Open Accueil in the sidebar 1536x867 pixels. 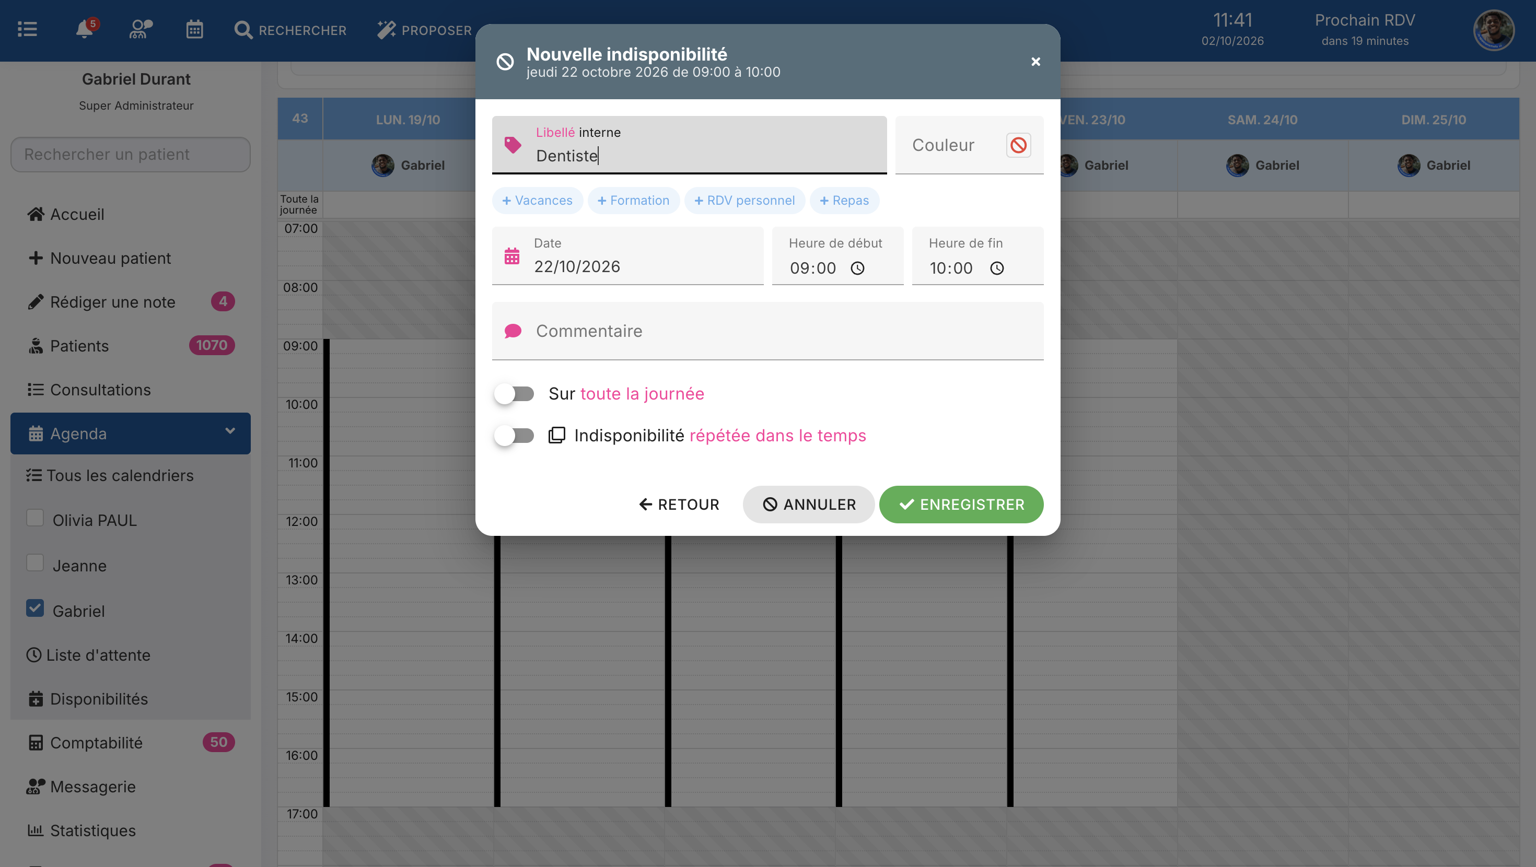click(131, 214)
